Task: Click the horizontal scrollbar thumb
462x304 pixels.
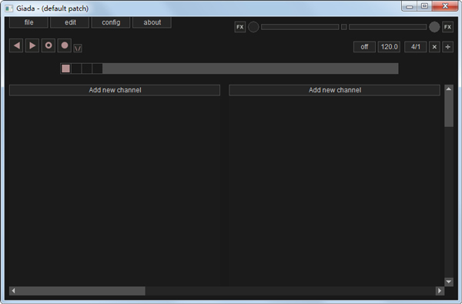Action: [x=82, y=291]
